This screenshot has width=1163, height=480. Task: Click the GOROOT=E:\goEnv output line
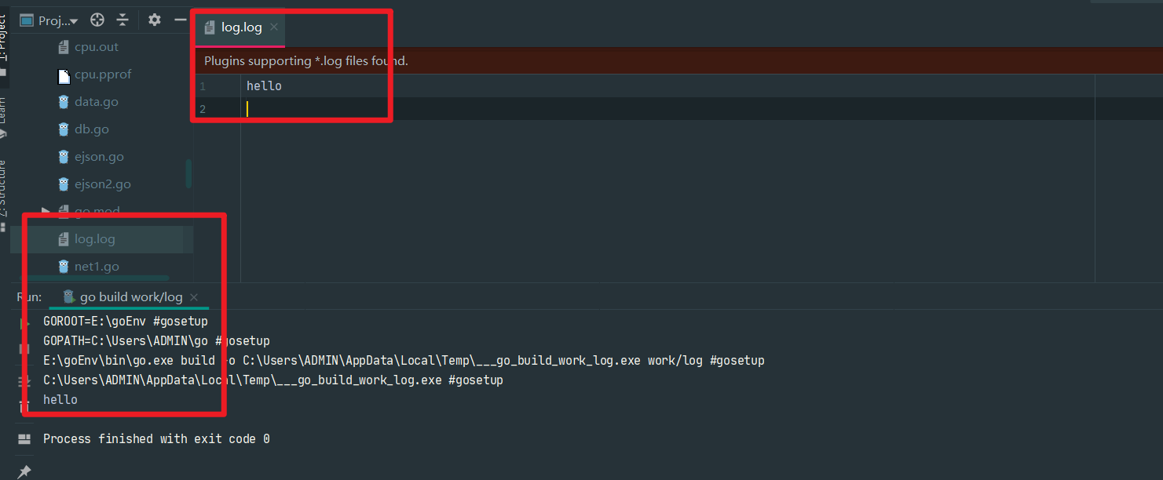[x=126, y=322]
